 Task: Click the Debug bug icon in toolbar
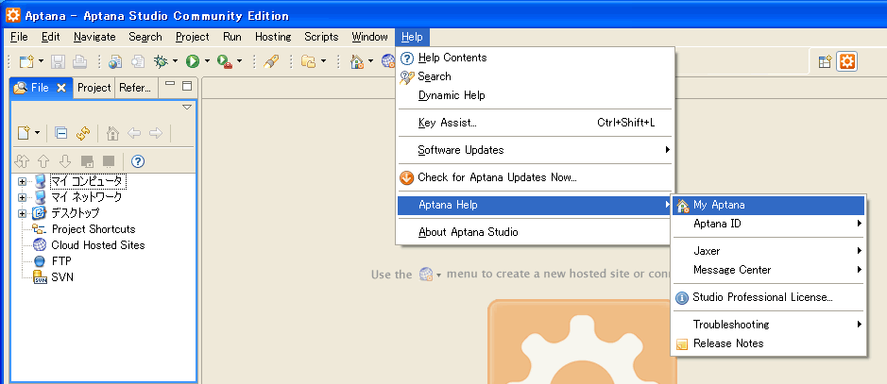point(162,61)
